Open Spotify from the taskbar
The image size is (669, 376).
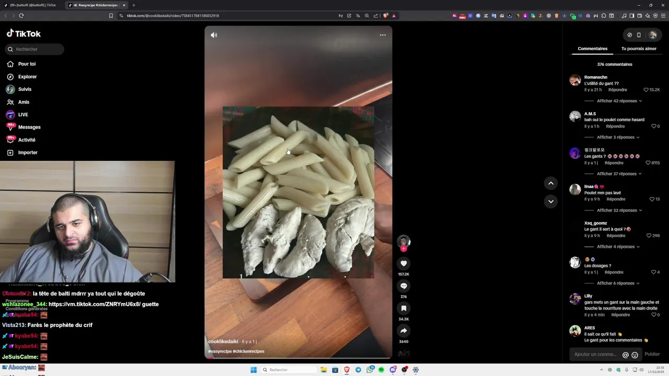click(x=381, y=370)
